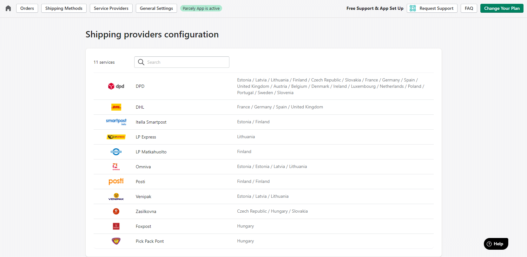Click 'Estonia / Estonia / Latvia / Lithuania' text

coord(272,166)
